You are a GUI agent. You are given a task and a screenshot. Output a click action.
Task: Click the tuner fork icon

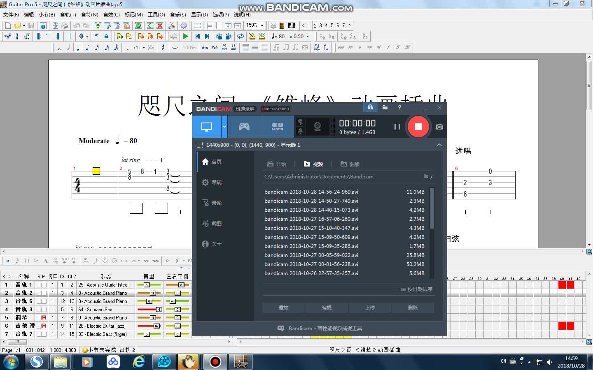(172, 25)
